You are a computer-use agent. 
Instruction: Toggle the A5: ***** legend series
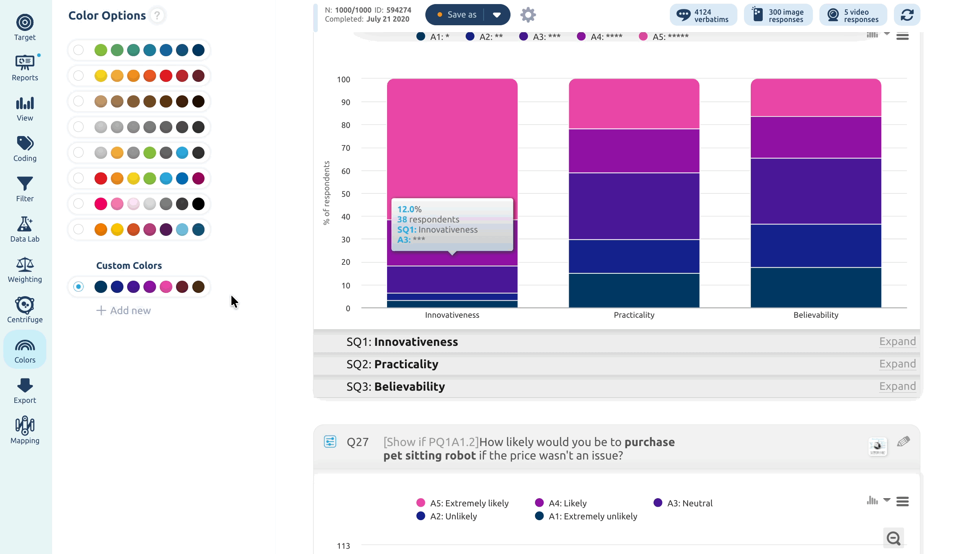click(664, 37)
